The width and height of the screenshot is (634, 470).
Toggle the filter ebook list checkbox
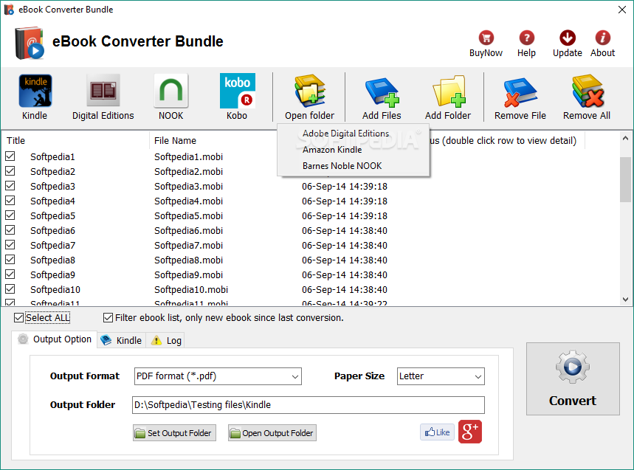(108, 318)
